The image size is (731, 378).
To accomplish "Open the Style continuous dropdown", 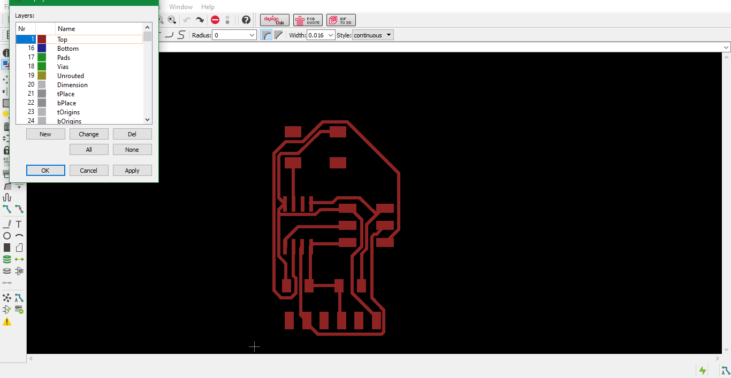I will 372,35.
